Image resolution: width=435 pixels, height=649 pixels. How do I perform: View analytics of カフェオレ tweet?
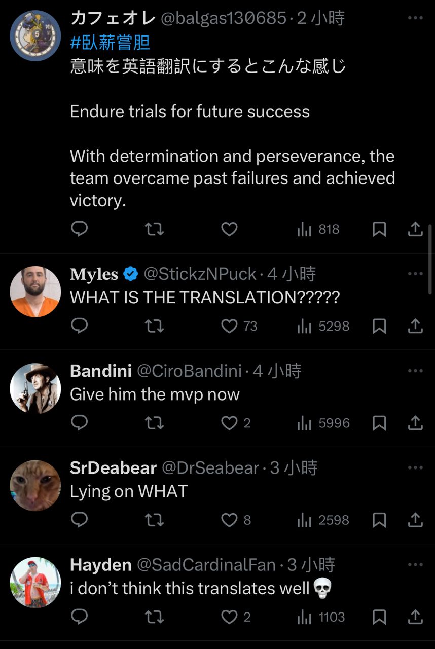point(318,230)
